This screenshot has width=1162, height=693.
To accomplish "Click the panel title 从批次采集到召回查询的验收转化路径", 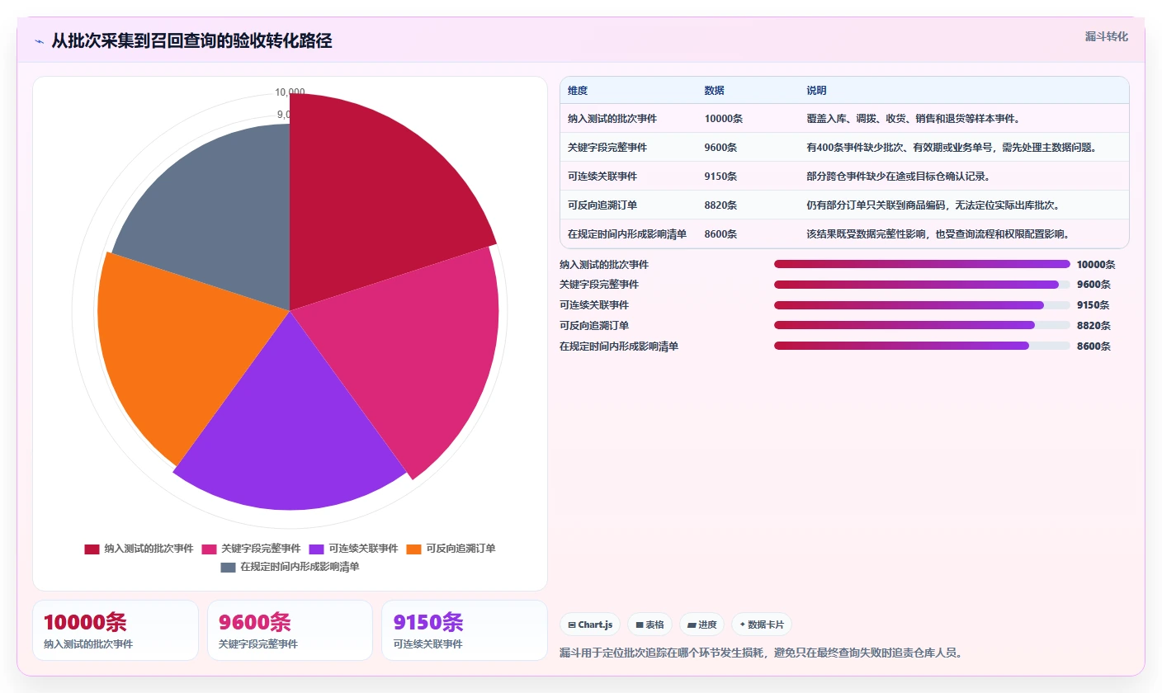I will (x=191, y=40).
